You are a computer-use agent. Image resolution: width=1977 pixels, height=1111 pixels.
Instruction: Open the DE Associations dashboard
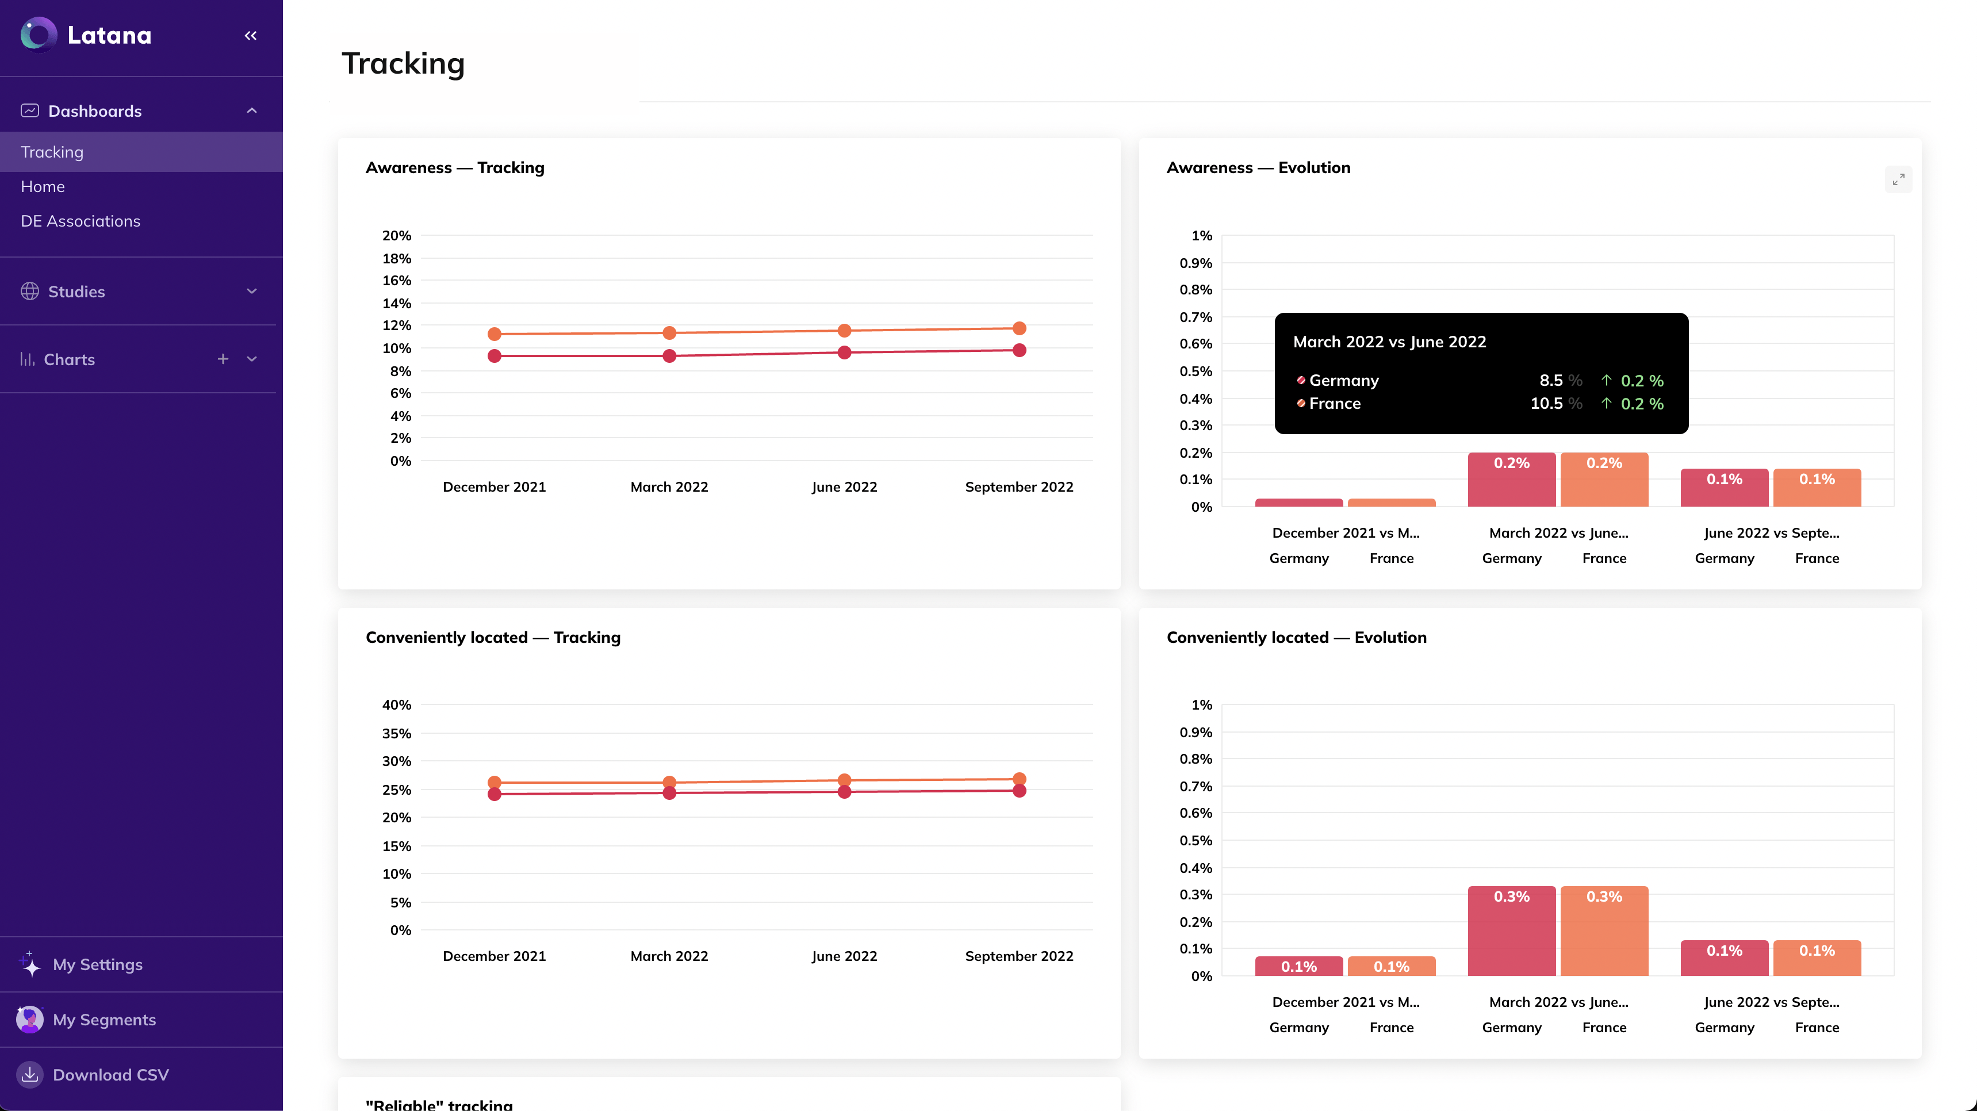pos(81,221)
